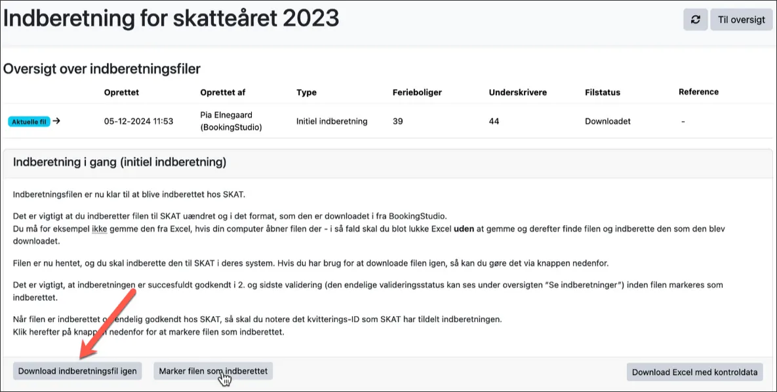Click the "Type" column header
This screenshot has width=777, height=392.
[306, 92]
